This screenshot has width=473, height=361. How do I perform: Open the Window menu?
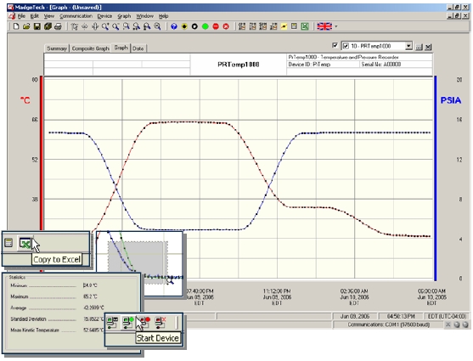tap(144, 16)
